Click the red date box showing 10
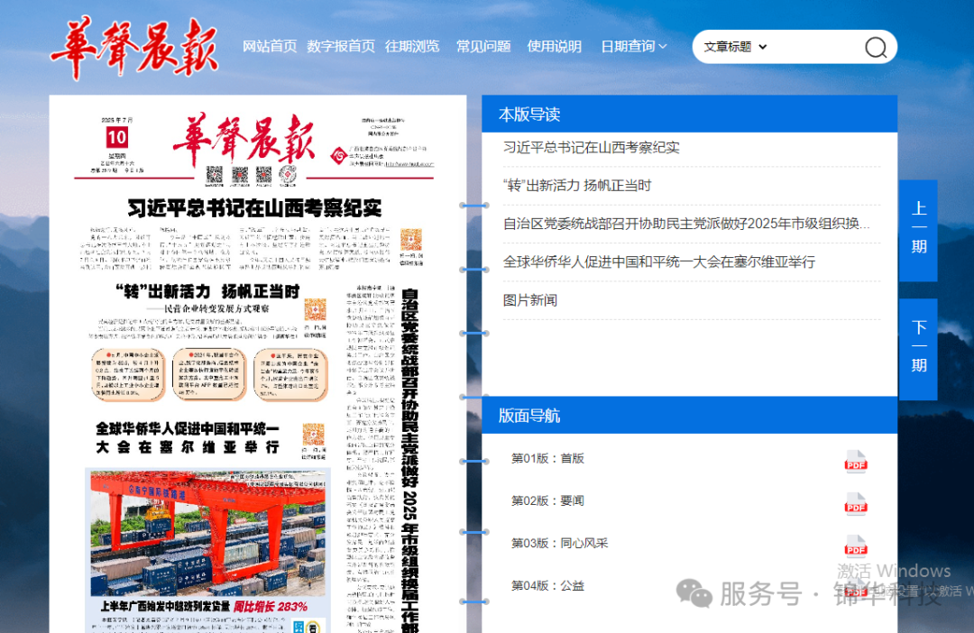The image size is (974, 633). pyautogui.click(x=116, y=137)
